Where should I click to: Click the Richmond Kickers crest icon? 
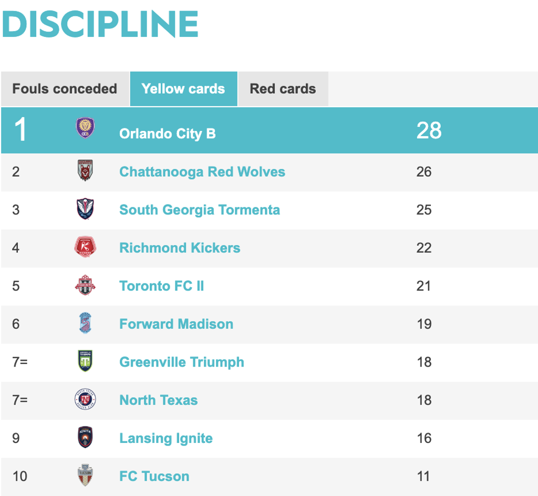coord(85,247)
